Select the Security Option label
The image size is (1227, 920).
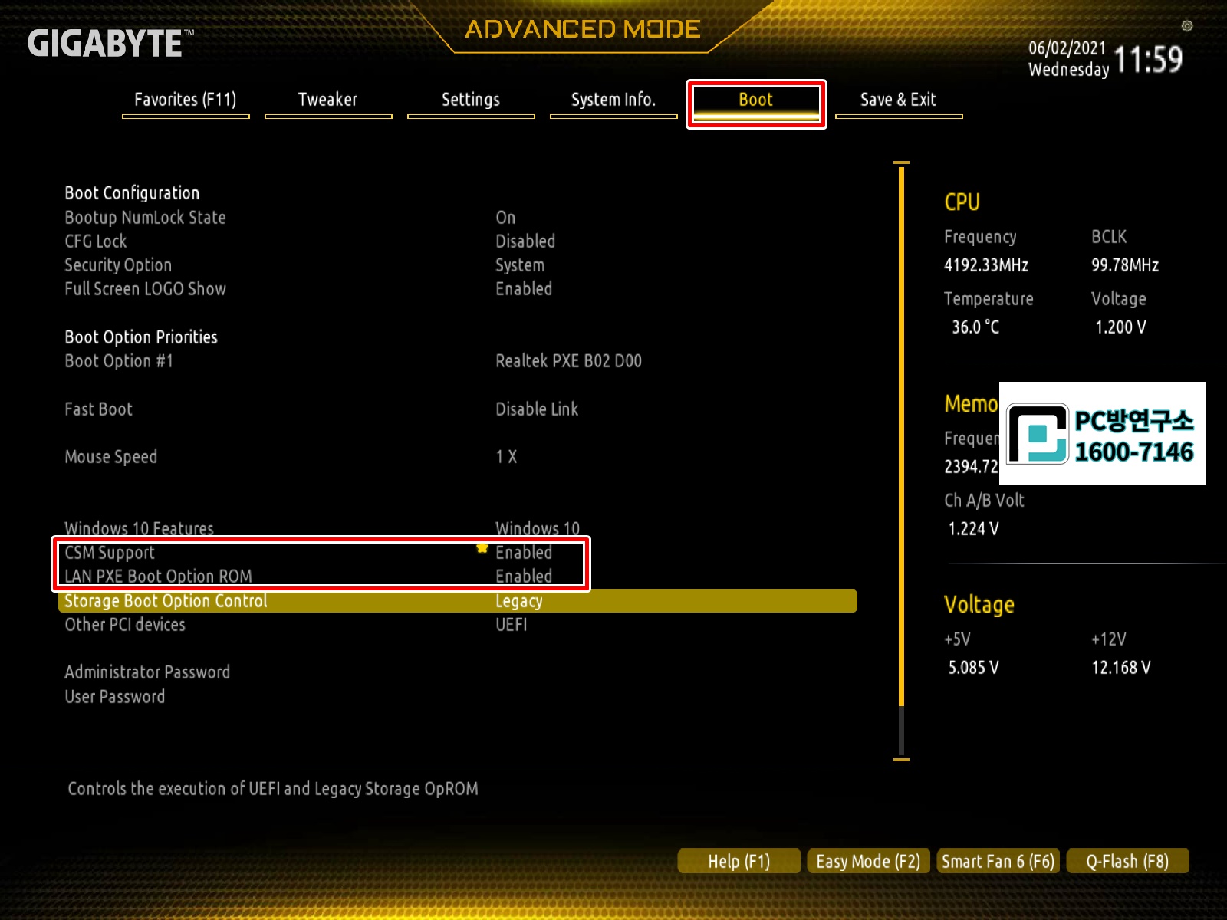click(x=118, y=265)
